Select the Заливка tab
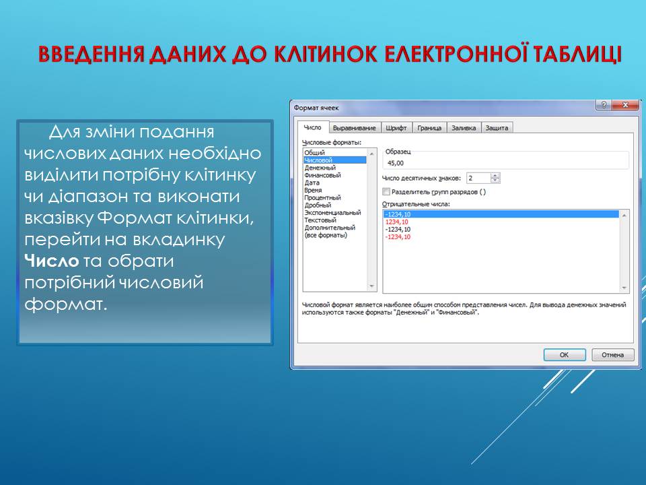 (x=463, y=128)
